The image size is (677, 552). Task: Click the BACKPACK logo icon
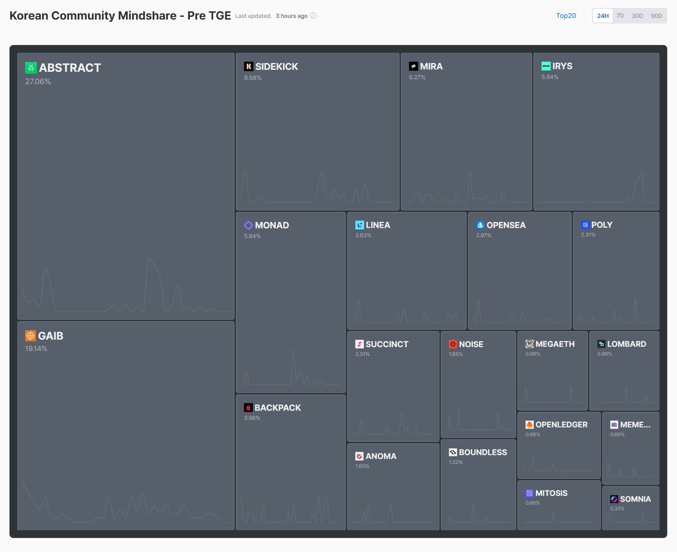pos(248,408)
